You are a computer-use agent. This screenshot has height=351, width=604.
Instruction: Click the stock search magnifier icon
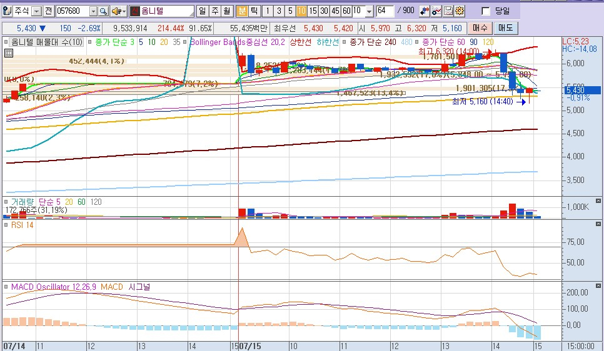[x=104, y=11]
